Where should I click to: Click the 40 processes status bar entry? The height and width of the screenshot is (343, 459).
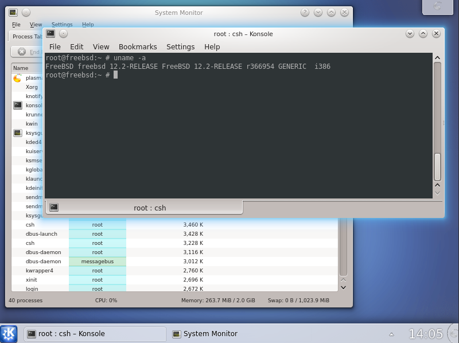click(x=25, y=301)
